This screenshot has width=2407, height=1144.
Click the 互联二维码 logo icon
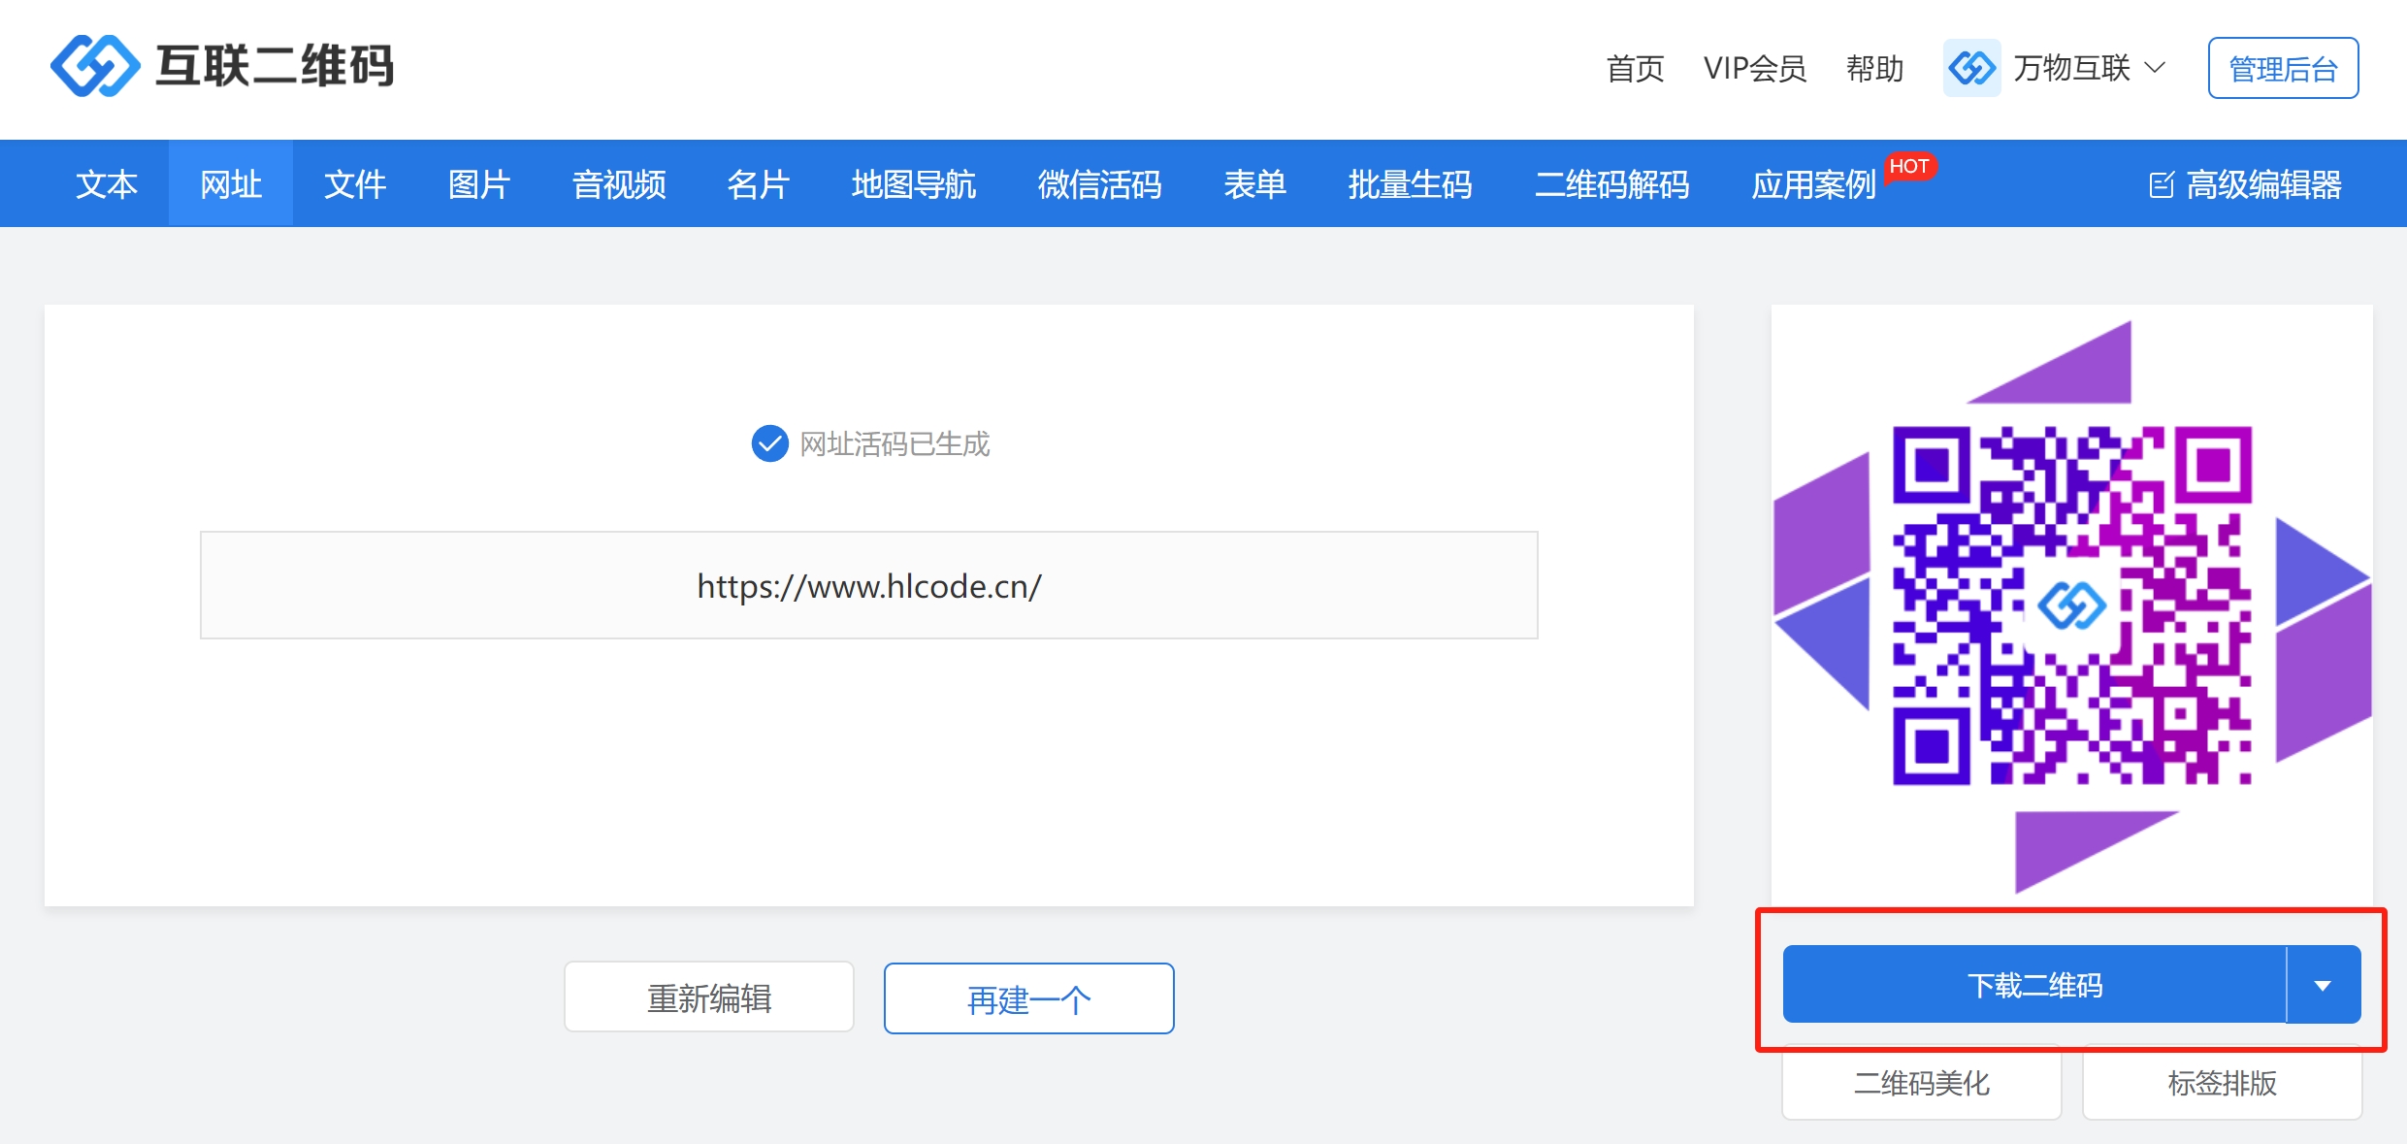pos(94,66)
